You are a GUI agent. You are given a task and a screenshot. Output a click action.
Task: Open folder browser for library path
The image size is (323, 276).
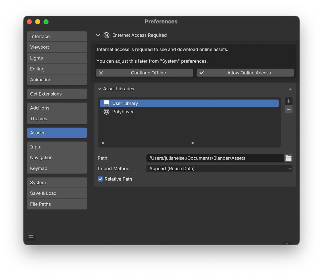(x=289, y=158)
